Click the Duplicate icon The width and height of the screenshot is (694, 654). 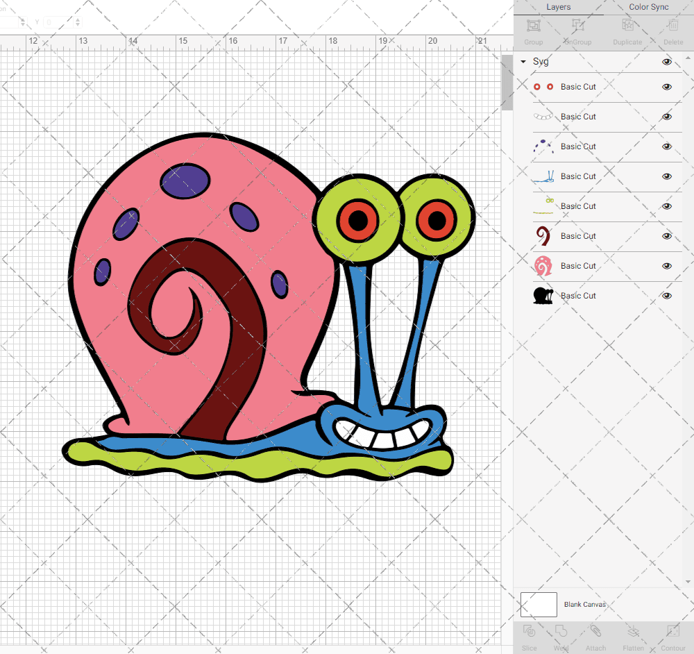627,25
